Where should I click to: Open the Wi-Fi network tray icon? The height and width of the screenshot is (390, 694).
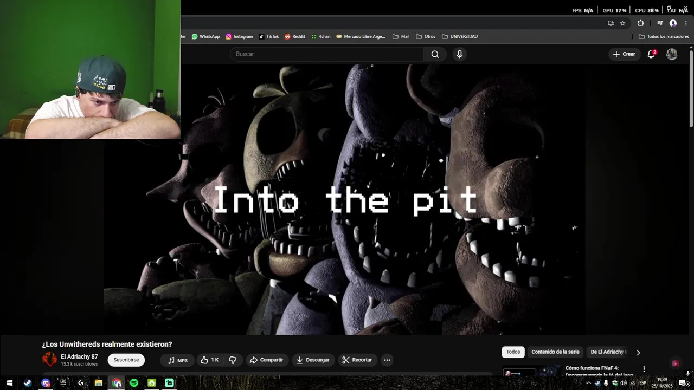632,383
